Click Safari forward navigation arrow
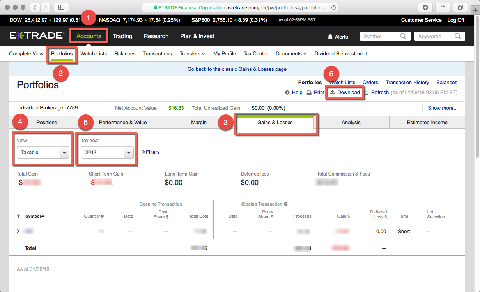 (46, 7)
